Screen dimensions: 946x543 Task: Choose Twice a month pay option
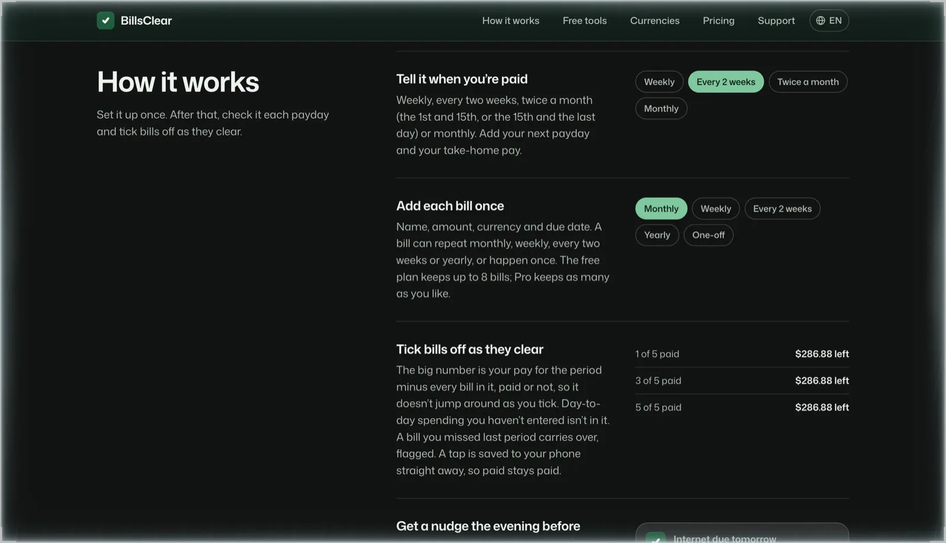(808, 82)
